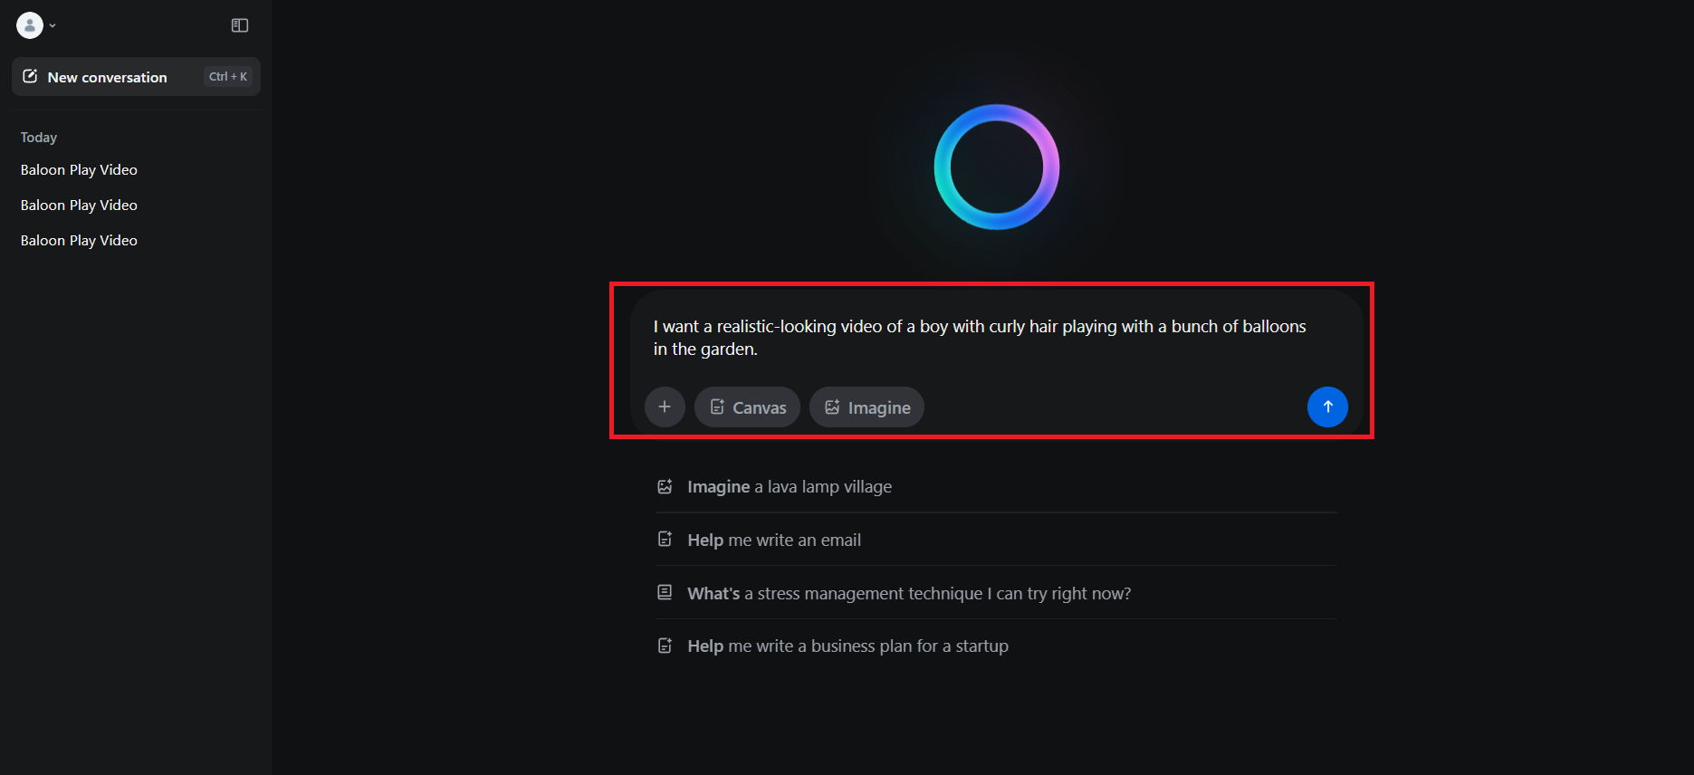Pick the stress management technique suggestion text
This screenshot has width=1694, height=775.
(909, 594)
